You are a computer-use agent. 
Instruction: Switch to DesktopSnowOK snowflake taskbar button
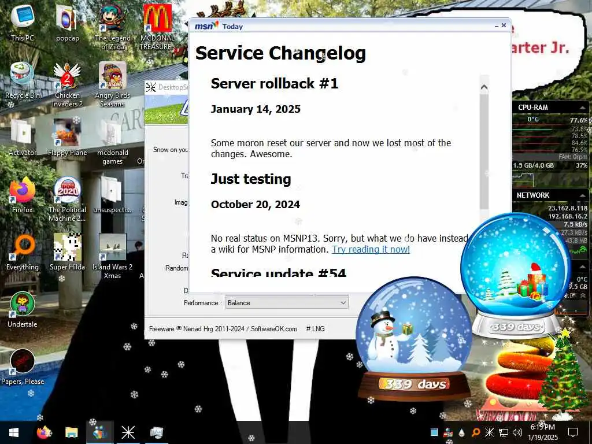click(128, 432)
